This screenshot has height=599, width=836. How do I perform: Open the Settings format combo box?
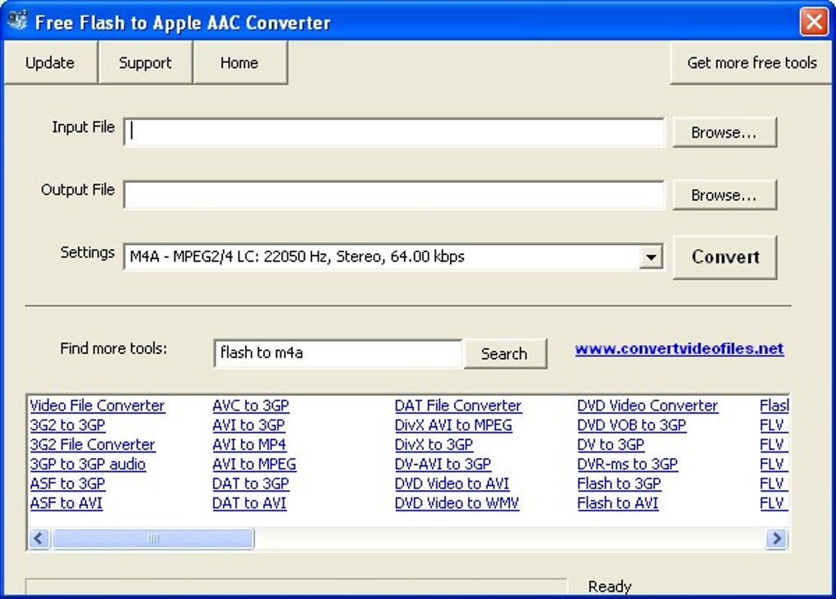click(393, 256)
